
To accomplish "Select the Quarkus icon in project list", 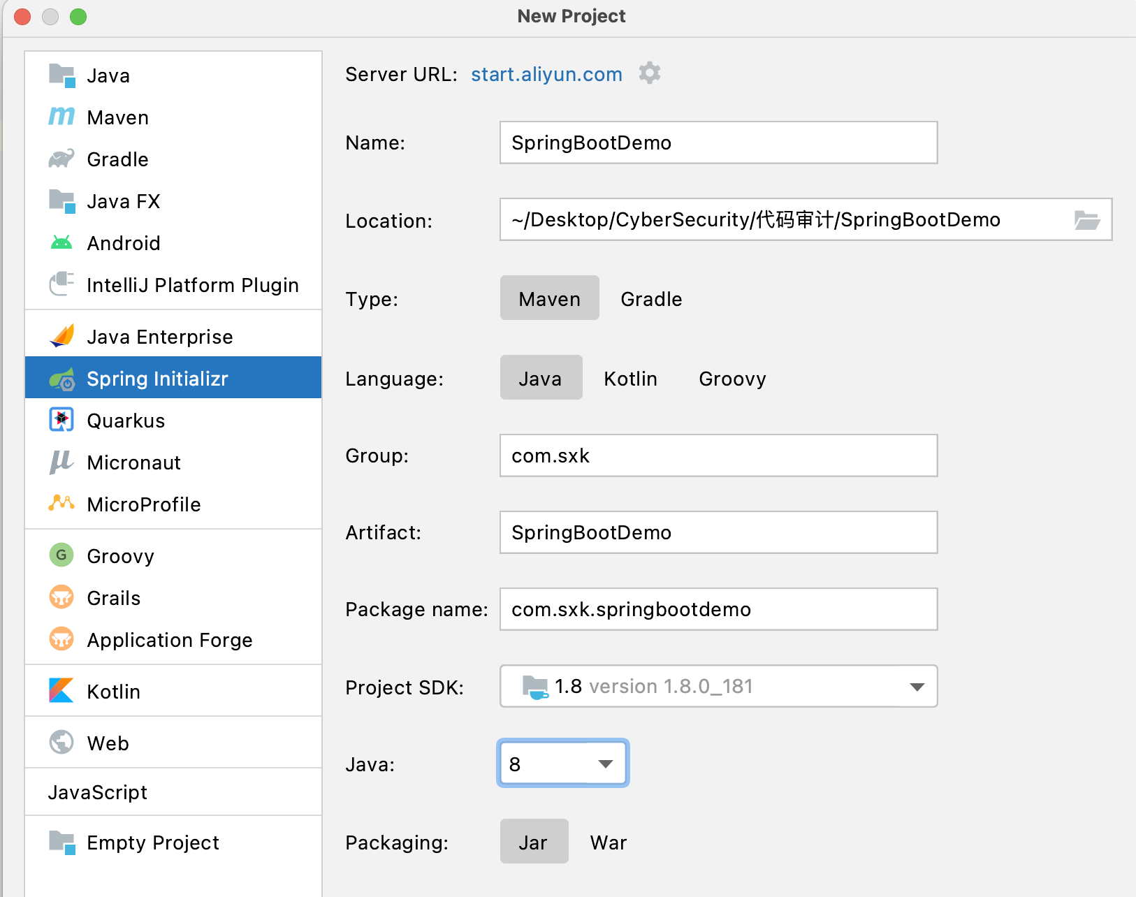I will (61, 420).
